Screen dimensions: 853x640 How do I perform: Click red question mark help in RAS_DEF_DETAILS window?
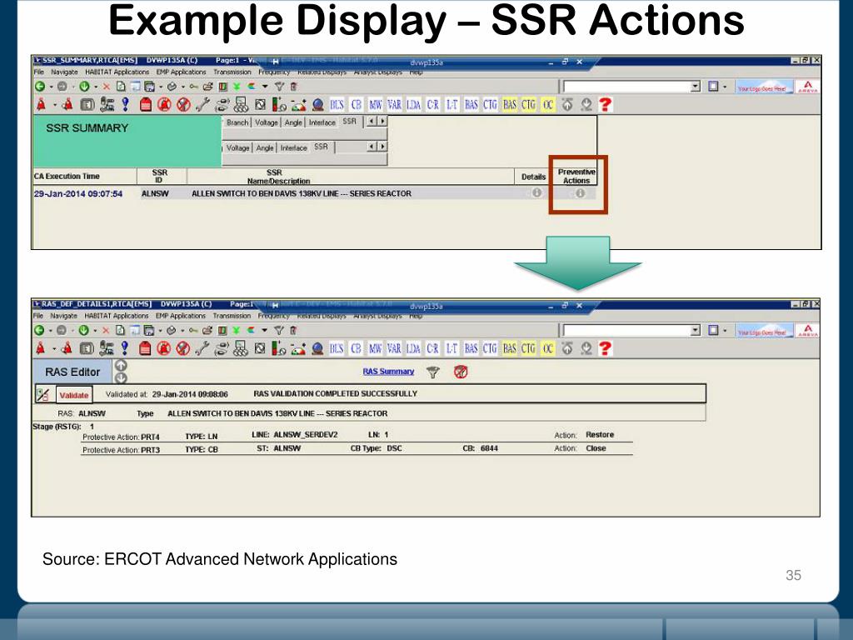(605, 348)
